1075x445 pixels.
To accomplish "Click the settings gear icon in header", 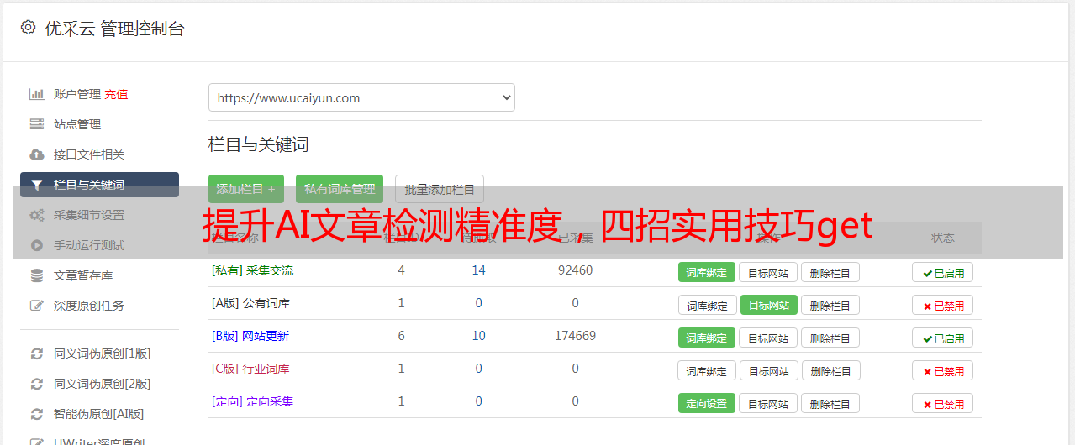I will [28, 28].
